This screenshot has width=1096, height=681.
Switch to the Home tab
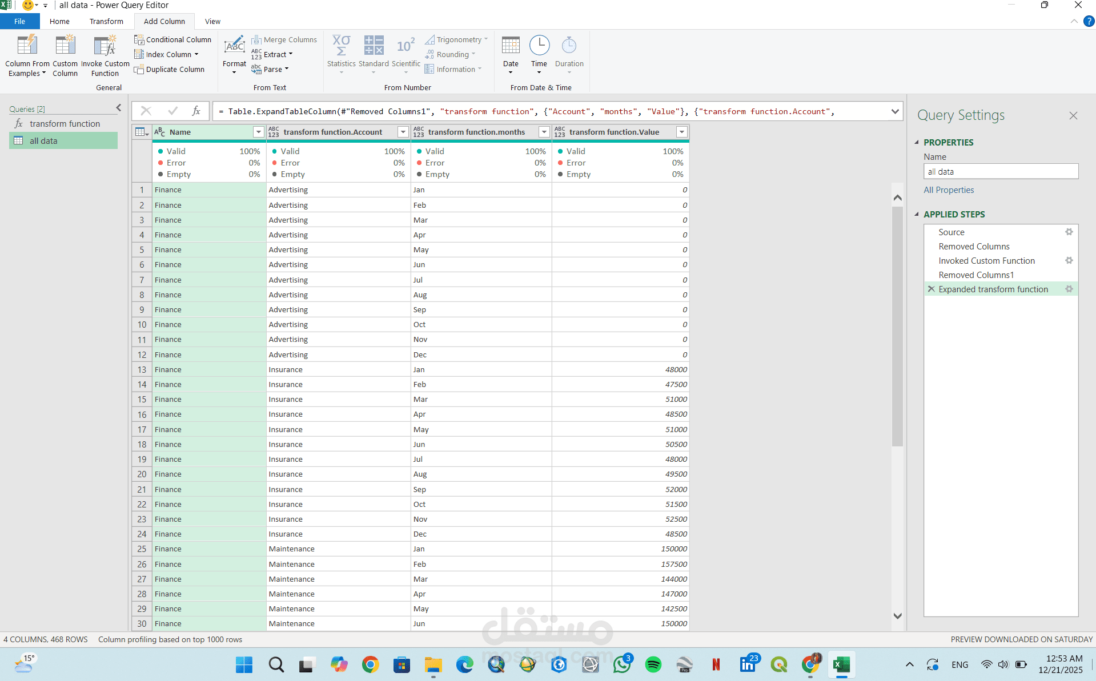[x=59, y=21]
